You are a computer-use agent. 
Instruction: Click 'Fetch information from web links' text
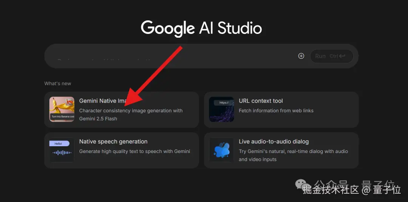(x=276, y=110)
